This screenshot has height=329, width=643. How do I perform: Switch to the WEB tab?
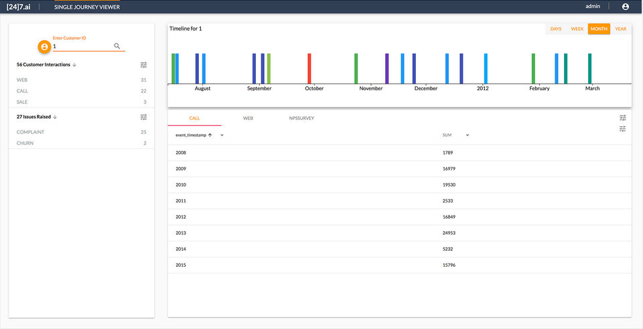click(248, 118)
